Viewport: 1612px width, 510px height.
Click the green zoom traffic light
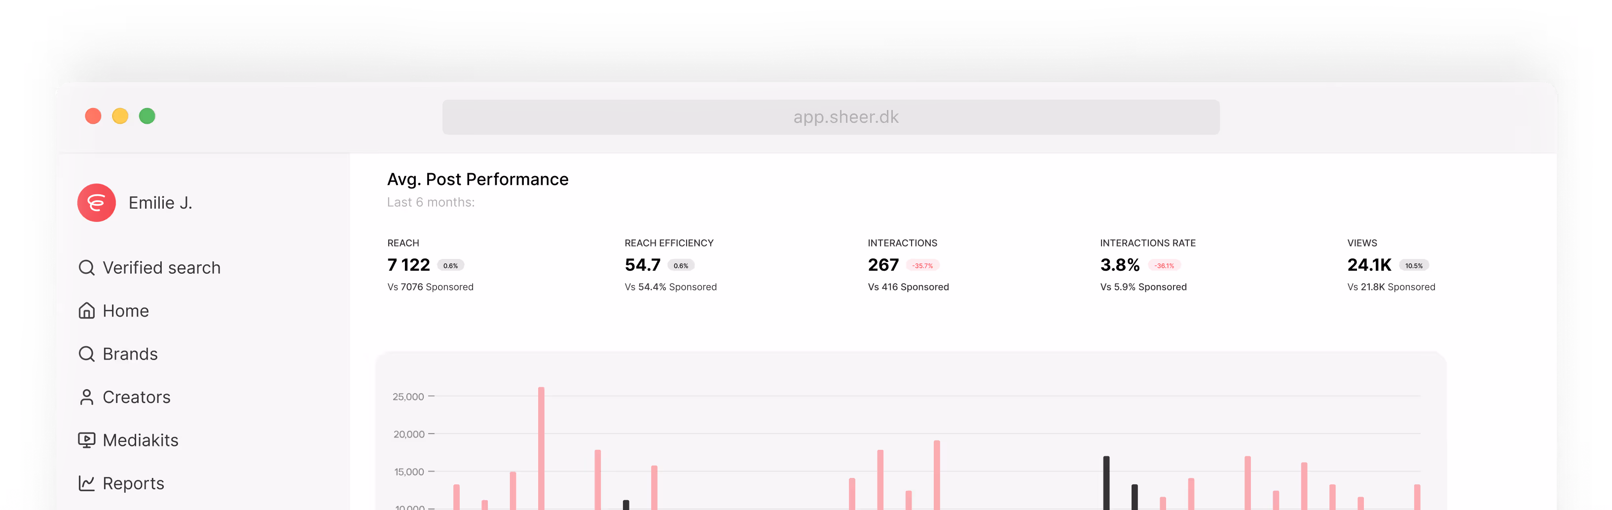147,116
